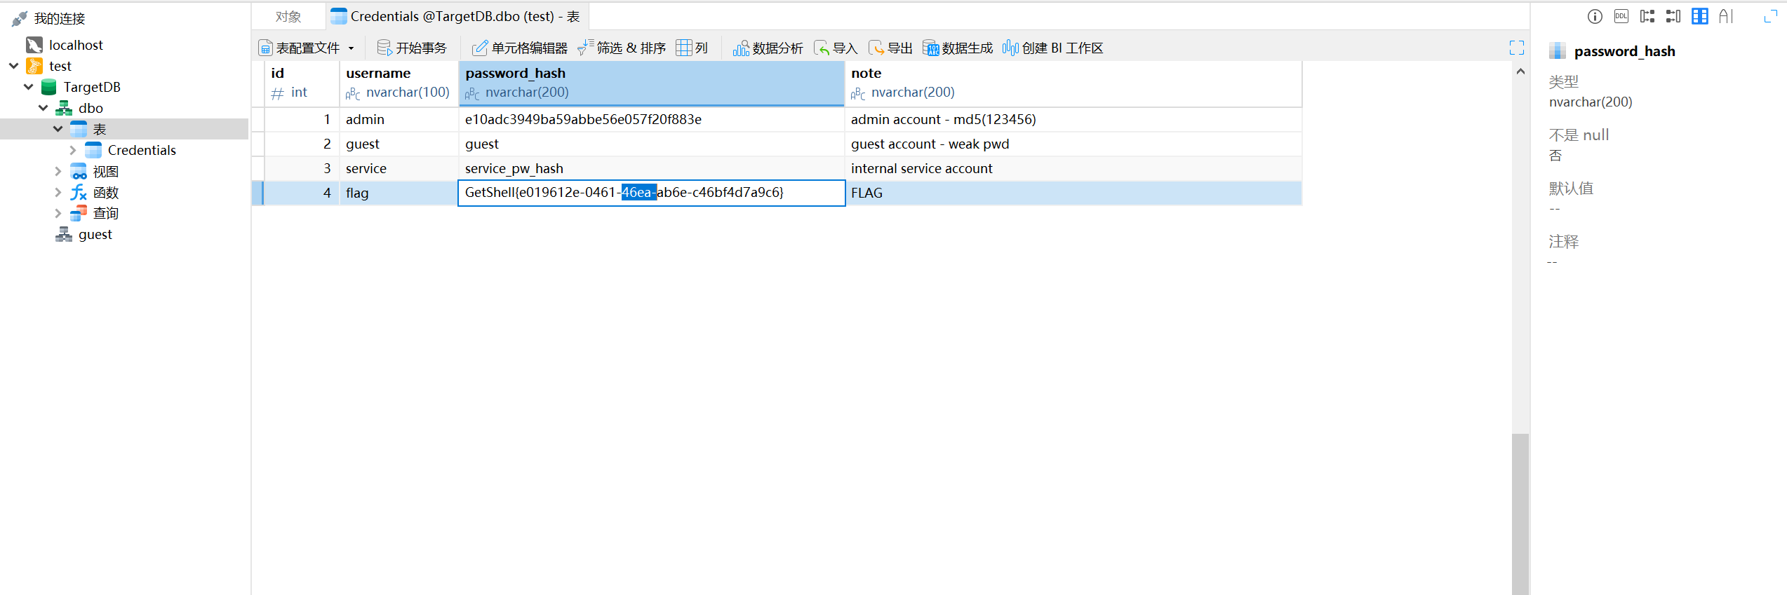Start a transaction with 开始事务
Image resolution: width=1787 pixels, height=595 pixels.
412,48
